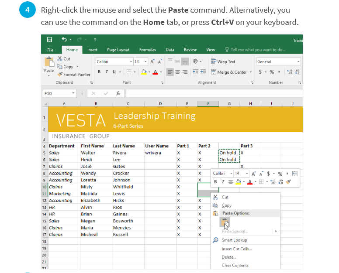Toggle Italic in the ribbon Font group
Screen dimensions: 339x273
[x=107, y=72]
